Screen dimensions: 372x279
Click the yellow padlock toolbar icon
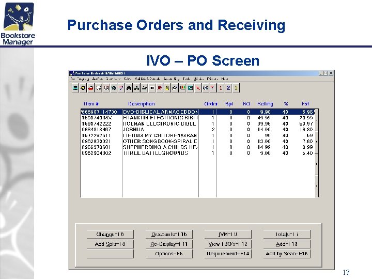click(167, 88)
